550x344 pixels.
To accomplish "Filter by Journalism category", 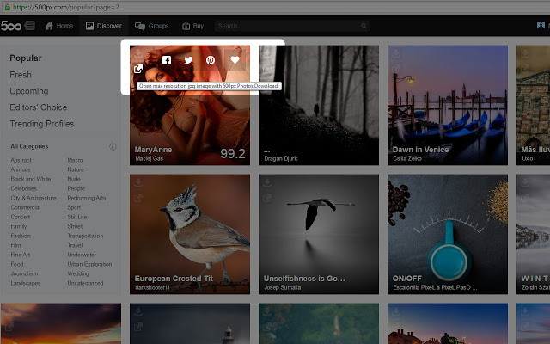I will tap(24, 273).
